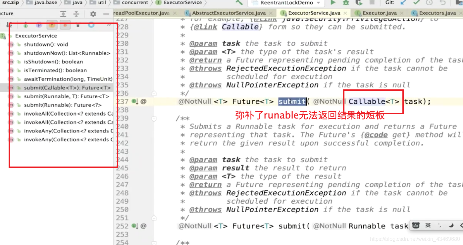The image size is (463, 245).
Task: Show more Structure toolbar items via chevrons
Action: pos(109,25)
